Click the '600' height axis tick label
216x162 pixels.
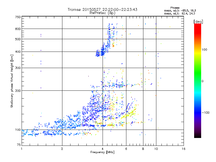[x=18, y=29]
